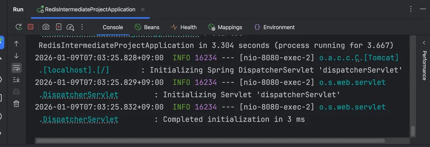This screenshot has height=147, width=430.
Task: Stop the running application with red square
Action: [x=31, y=27]
